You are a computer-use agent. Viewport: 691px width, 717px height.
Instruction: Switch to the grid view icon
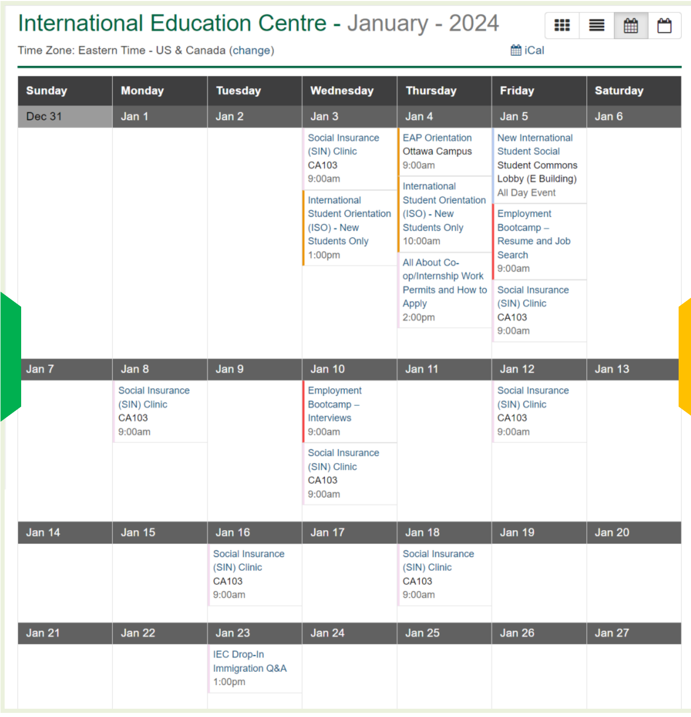click(x=561, y=25)
